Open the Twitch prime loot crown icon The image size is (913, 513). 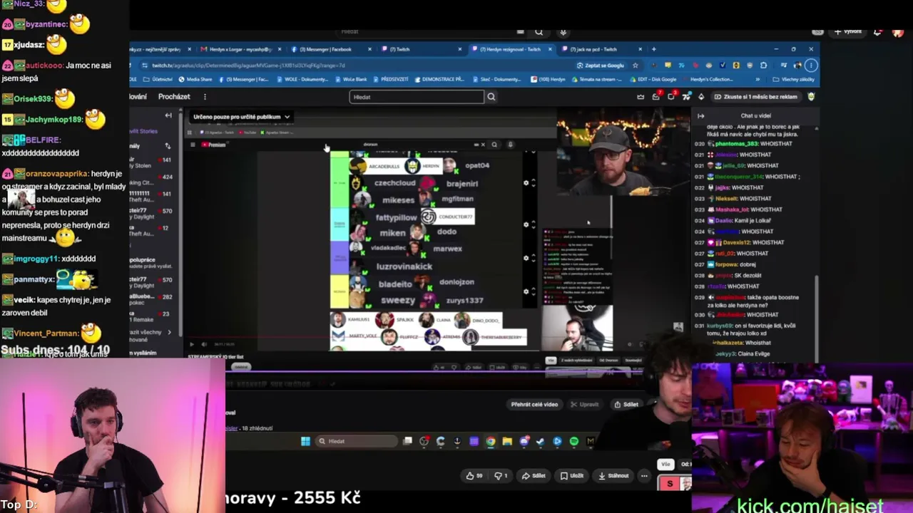click(641, 97)
